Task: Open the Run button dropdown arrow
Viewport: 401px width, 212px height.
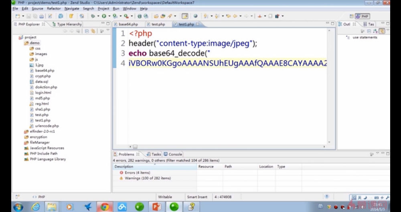Action: pyautogui.click(x=109, y=16)
